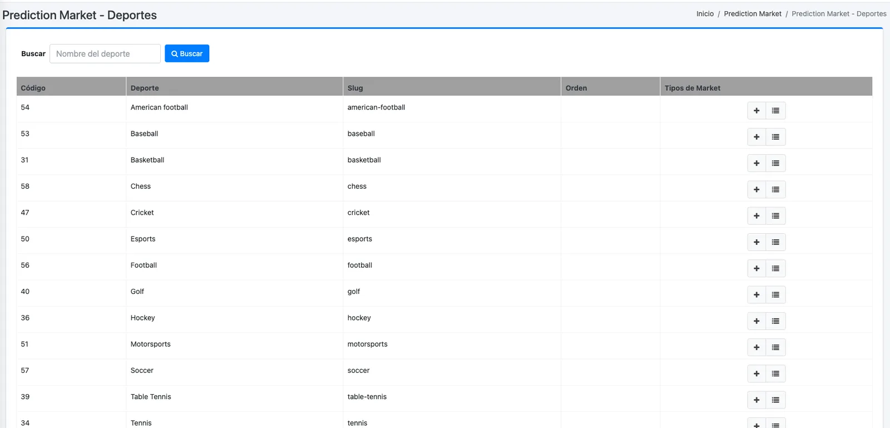List market types for American football
Viewport: 890px width, 428px height.
click(775, 111)
